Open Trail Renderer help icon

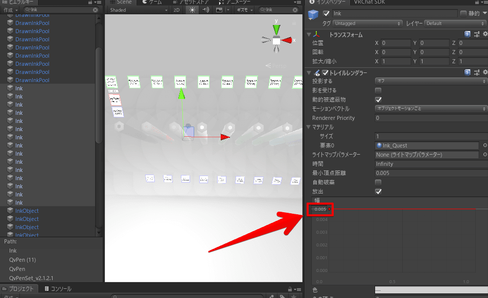[468, 73]
